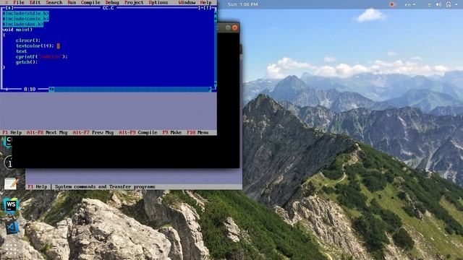Viewport: 463px width, 260px height.
Task: Click F9 Make in status bar
Action: tap(172, 133)
